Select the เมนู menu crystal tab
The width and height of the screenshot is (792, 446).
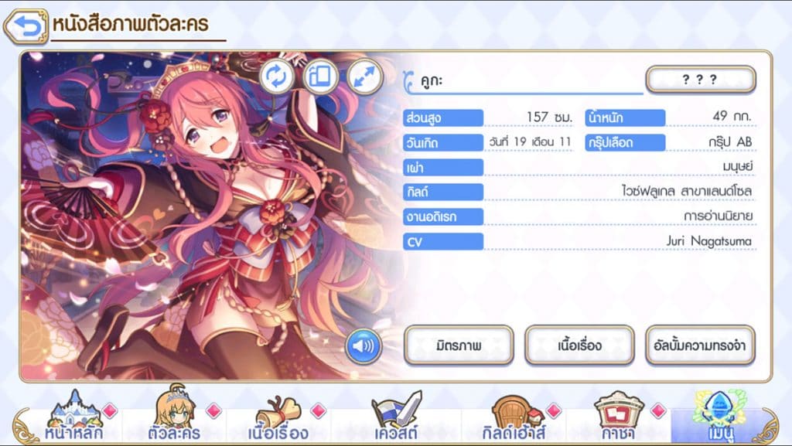point(719,416)
